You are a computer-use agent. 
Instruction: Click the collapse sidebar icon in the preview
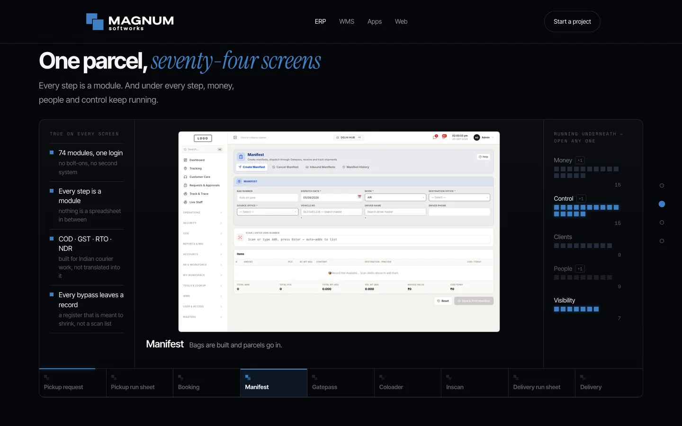tap(235, 138)
